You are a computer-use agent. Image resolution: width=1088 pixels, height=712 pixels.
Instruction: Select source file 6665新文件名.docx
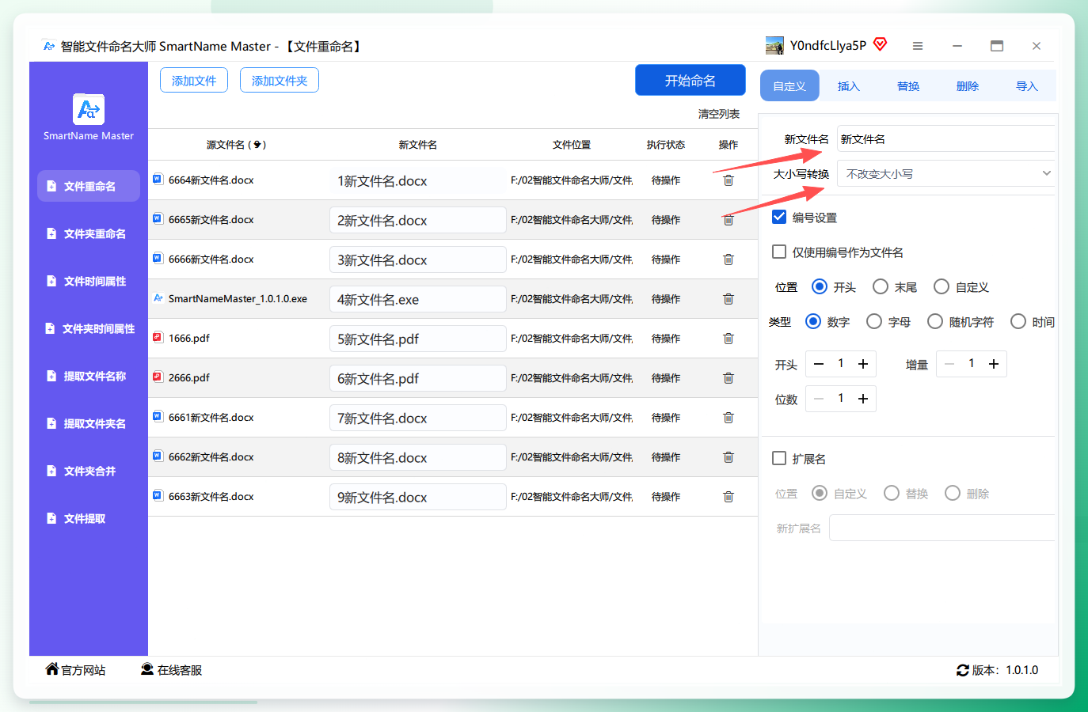click(x=211, y=219)
